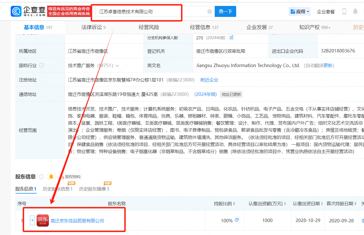364x235 pixels.
Task: Select the 历史股东镜像 sub-tab
Action: tap(94, 189)
